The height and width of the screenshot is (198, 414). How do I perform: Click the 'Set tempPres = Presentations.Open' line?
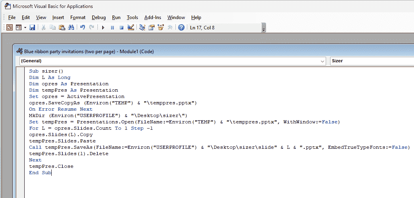[x=185, y=122]
